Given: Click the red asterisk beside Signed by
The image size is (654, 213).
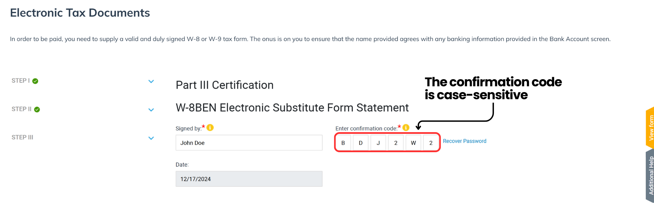Looking at the screenshot, I should tap(203, 126).
